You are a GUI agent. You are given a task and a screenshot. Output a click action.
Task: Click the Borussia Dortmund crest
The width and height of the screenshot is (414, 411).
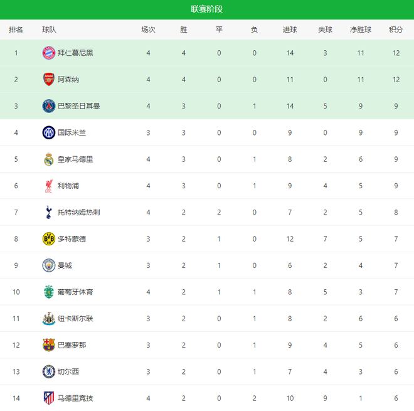[x=48, y=238]
